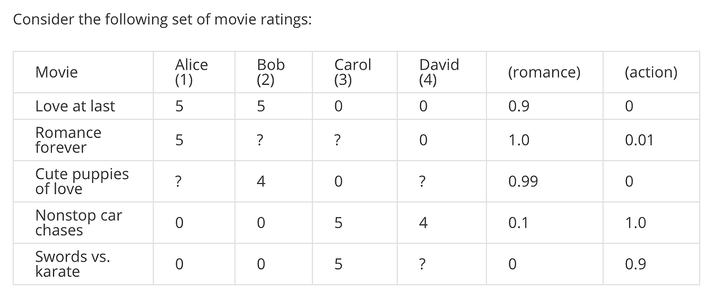Click the David (4) column header
Image resolution: width=714 pixels, height=299 pixels.
pos(439,72)
